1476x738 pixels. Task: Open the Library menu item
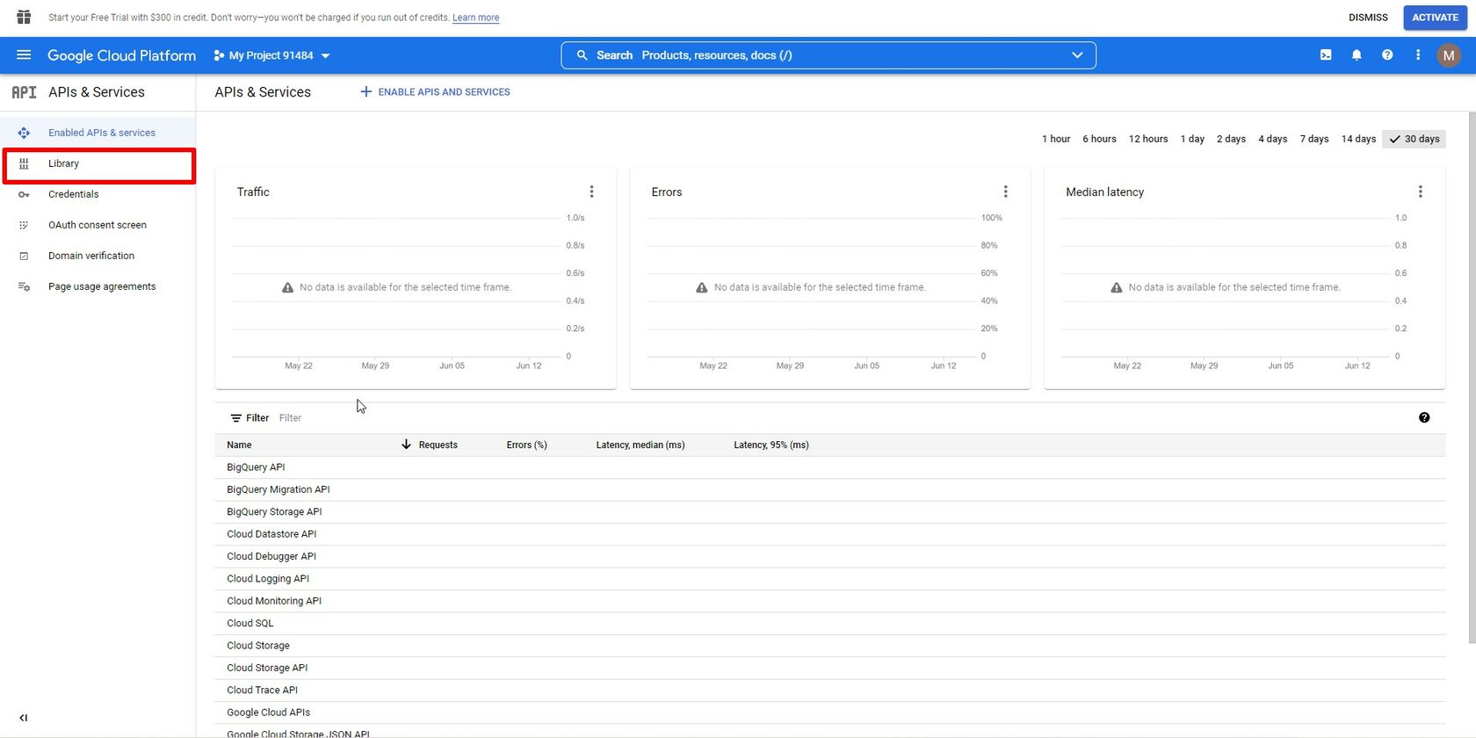coord(98,163)
